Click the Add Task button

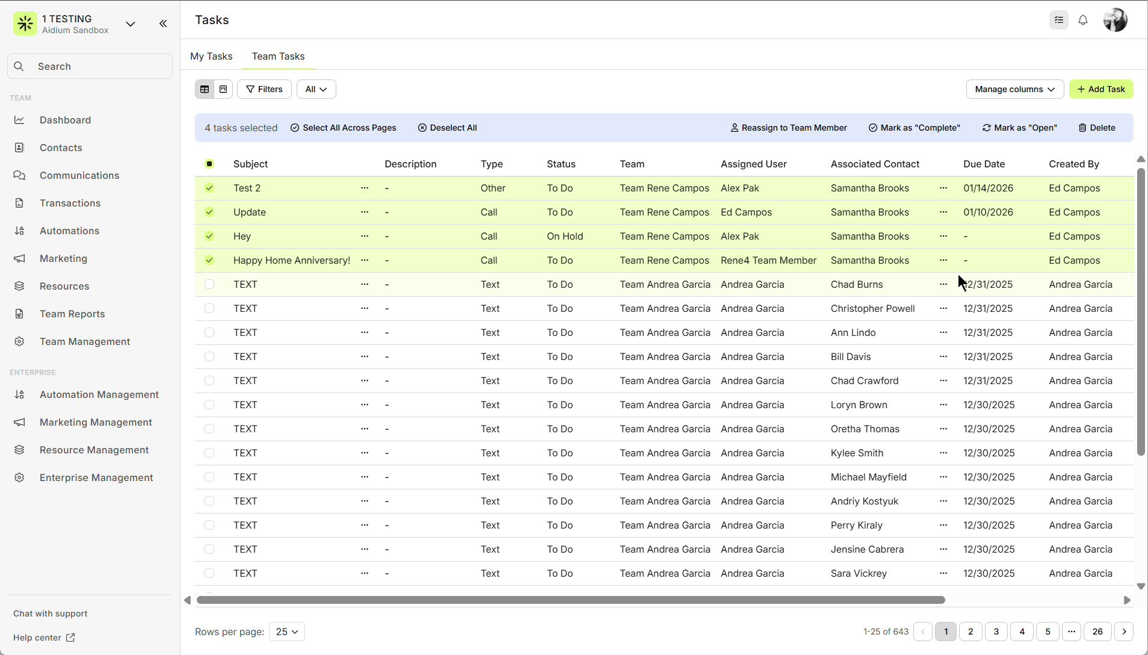point(1101,89)
